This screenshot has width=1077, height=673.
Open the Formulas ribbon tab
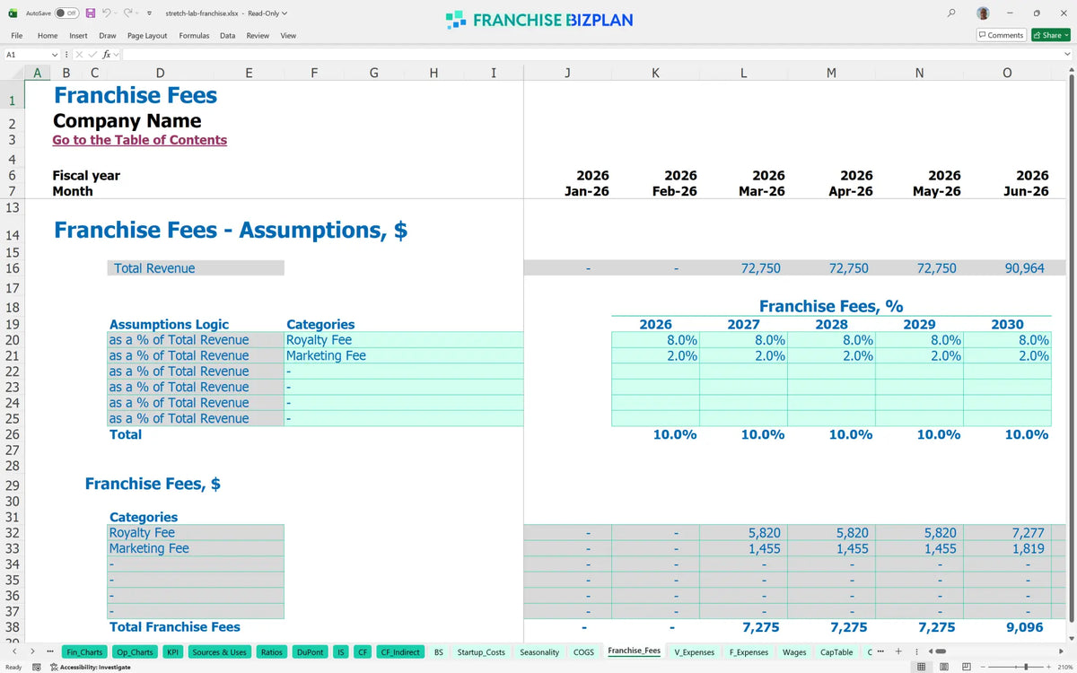pyautogui.click(x=194, y=36)
